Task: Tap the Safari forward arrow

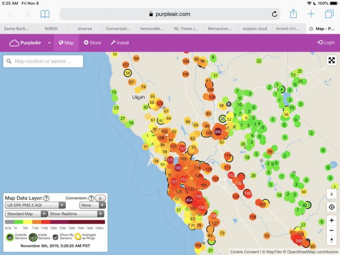Action: (x=28, y=14)
